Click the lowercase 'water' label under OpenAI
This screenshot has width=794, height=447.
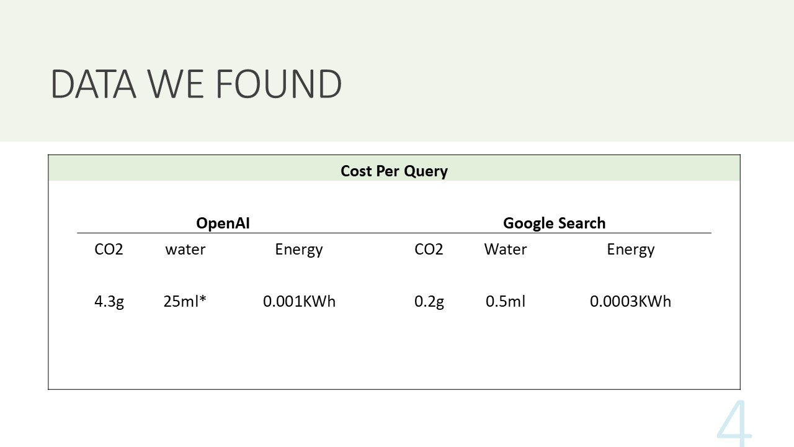click(x=185, y=250)
